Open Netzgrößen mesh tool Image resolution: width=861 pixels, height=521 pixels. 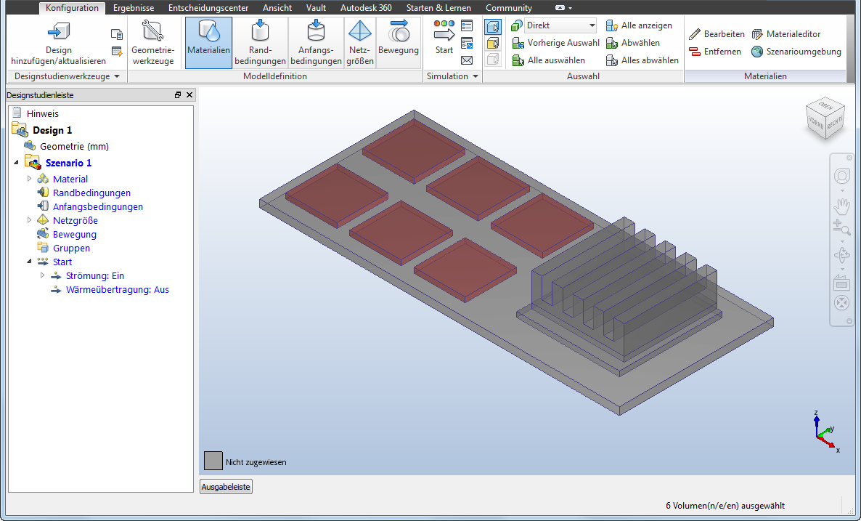click(x=360, y=43)
